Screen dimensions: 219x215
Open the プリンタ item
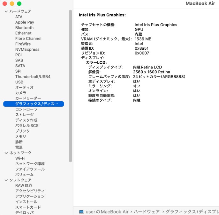point(22,131)
